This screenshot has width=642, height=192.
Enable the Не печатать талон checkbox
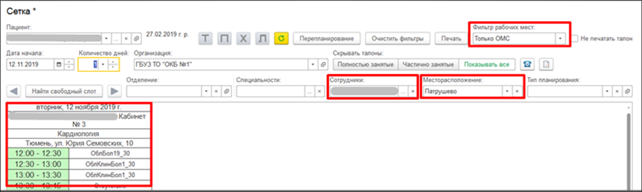(x=575, y=39)
